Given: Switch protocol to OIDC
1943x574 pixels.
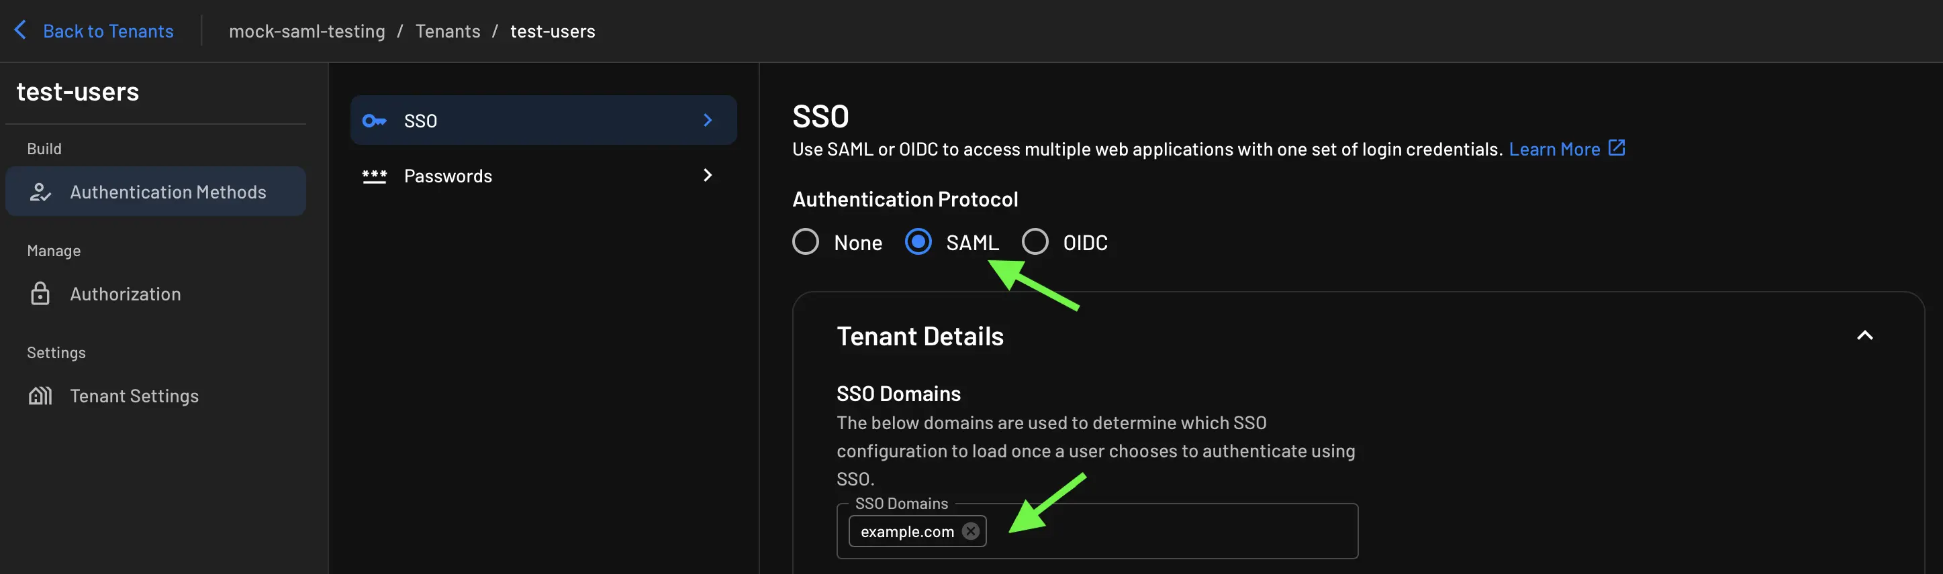Looking at the screenshot, I should coord(1035,242).
